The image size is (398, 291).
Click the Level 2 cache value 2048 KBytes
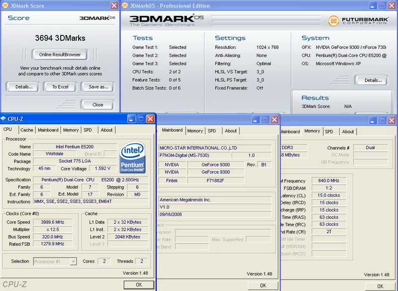pos(128,237)
